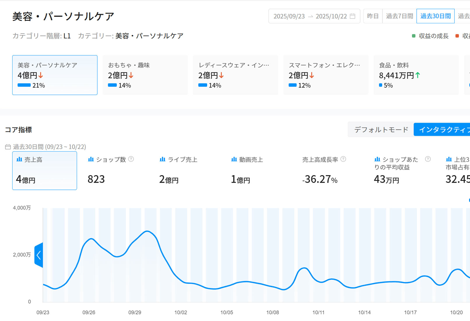Click help icon next to ショップあたりの平均収益
This screenshot has height=321, width=470.
click(x=427, y=159)
